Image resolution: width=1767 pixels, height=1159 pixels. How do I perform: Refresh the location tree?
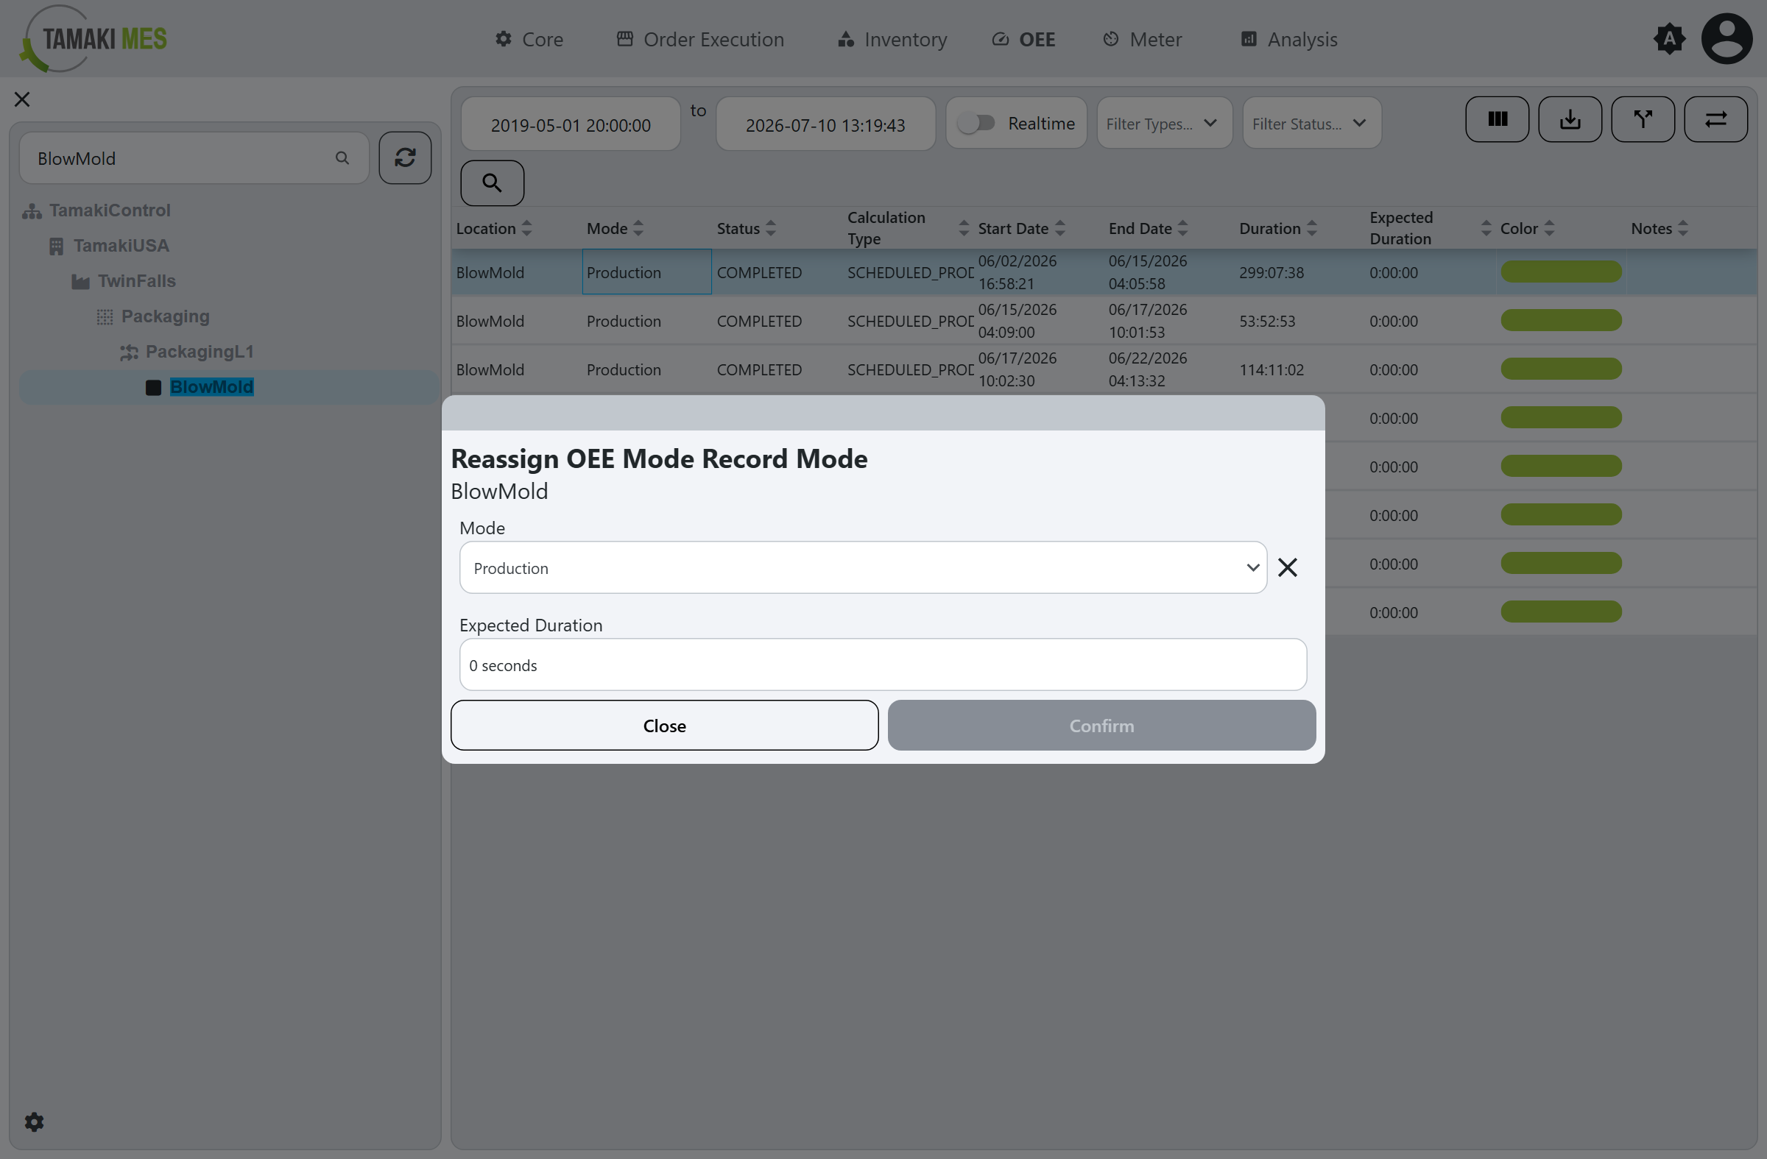[405, 158]
